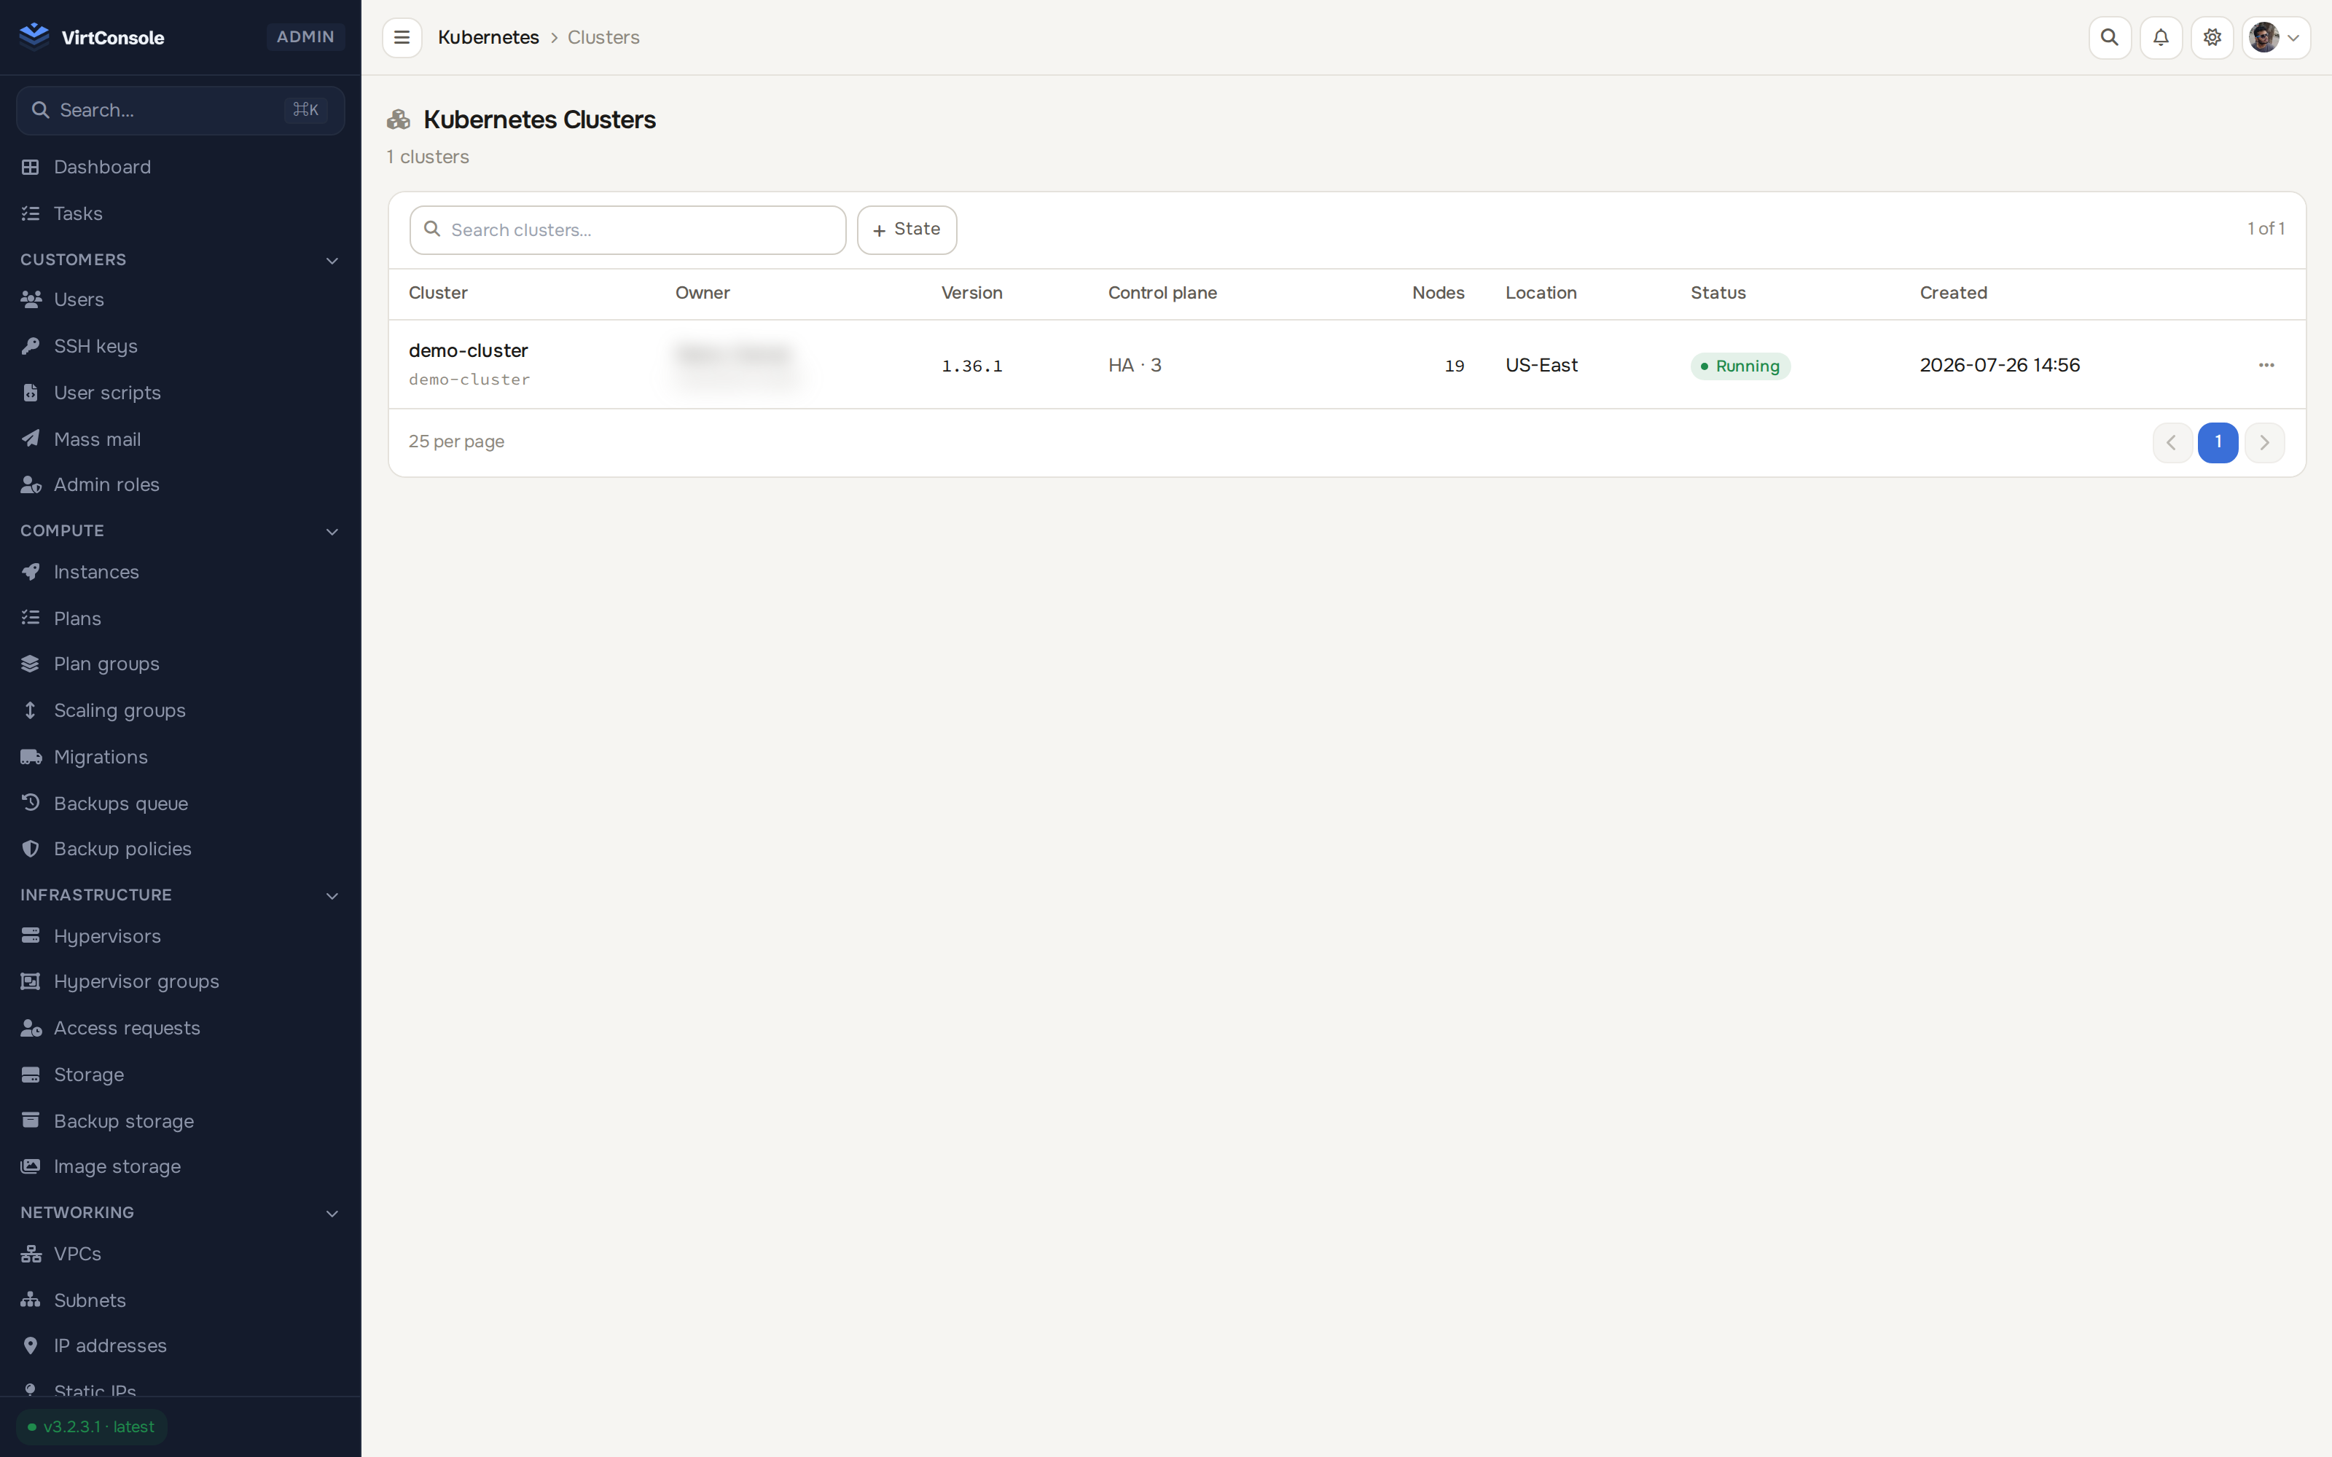Open global search magnifier in top bar
Image resolution: width=2332 pixels, height=1457 pixels.
click(2110, 38)
